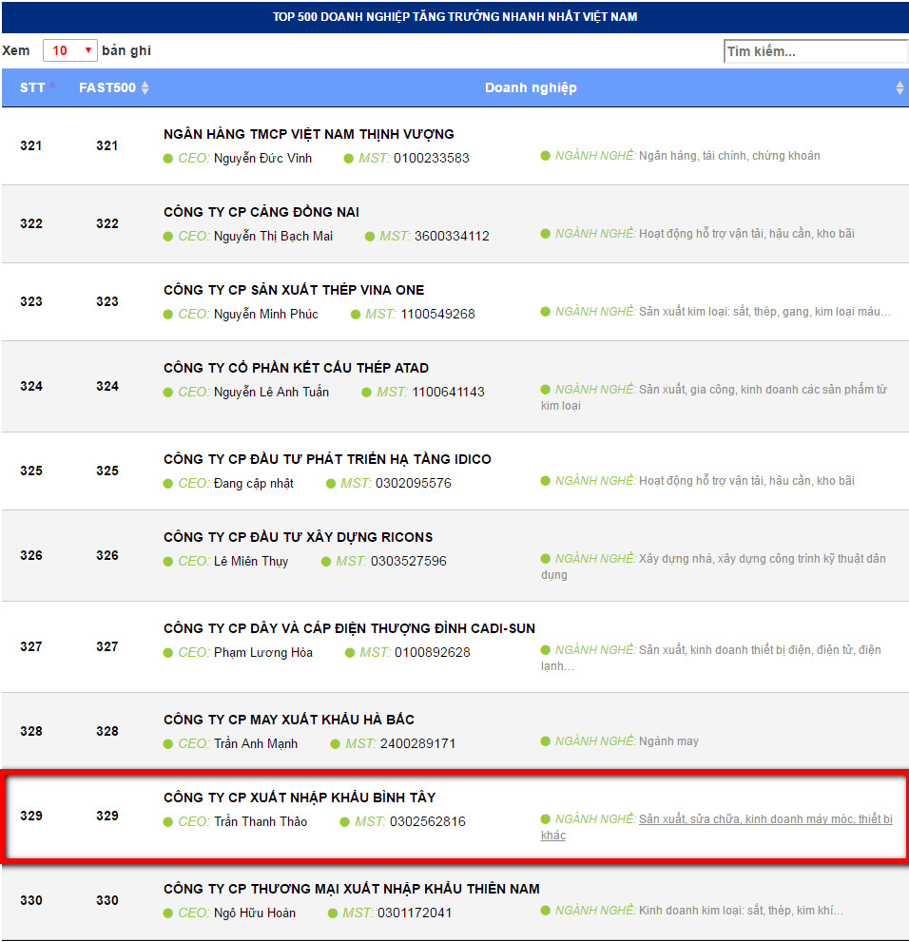This screenshot has width=909, height=942.
Task: Select CEO name Lê Miên Thụy
Action: click(x=251, y=563)
